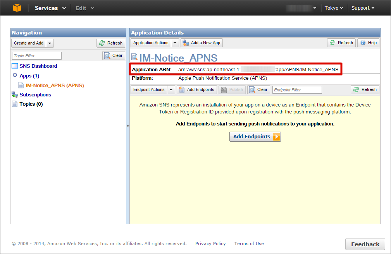Open the Services menu
Viewport: 391px width, 254px height.
[50, 8]
